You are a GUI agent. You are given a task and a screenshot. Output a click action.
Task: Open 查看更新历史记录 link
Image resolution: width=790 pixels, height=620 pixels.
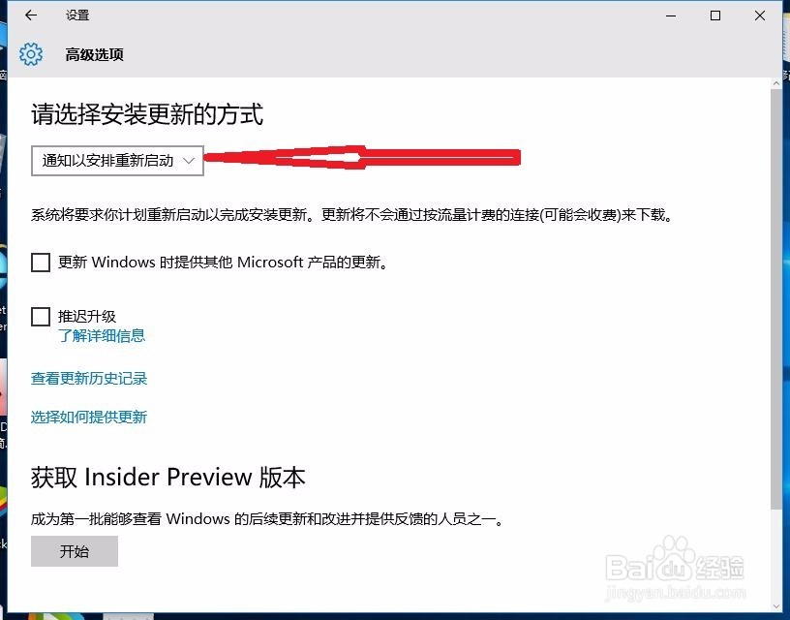point(89,378)
